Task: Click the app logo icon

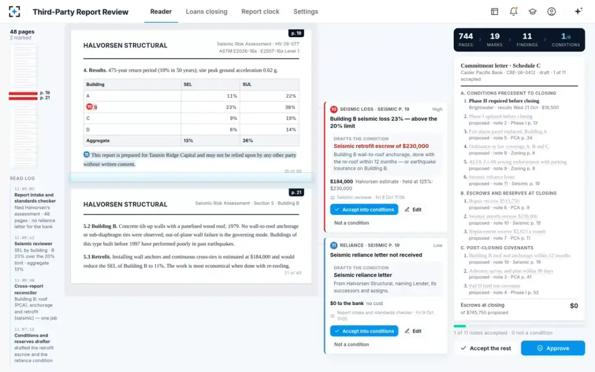Action: click(x=14, y=11)
